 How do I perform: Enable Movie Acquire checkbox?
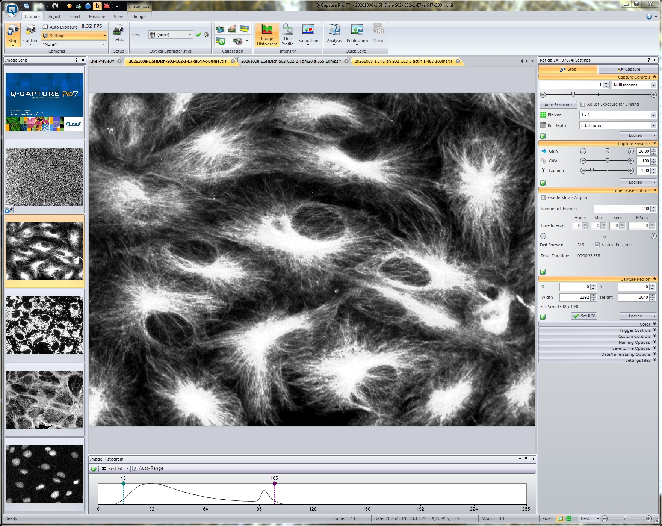click(543, 198)
